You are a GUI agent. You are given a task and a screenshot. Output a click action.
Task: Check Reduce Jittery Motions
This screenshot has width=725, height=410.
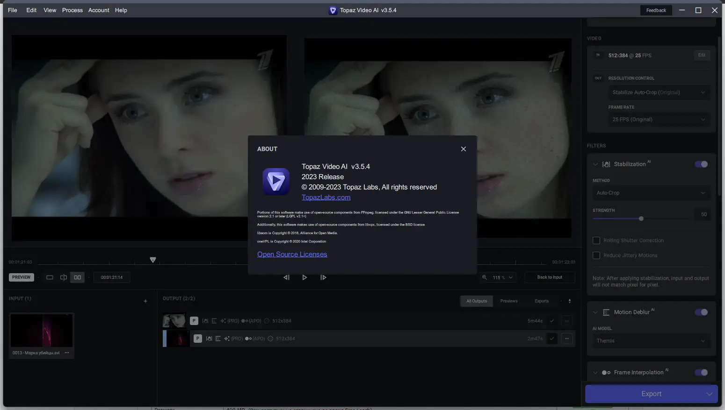(596, 255)
